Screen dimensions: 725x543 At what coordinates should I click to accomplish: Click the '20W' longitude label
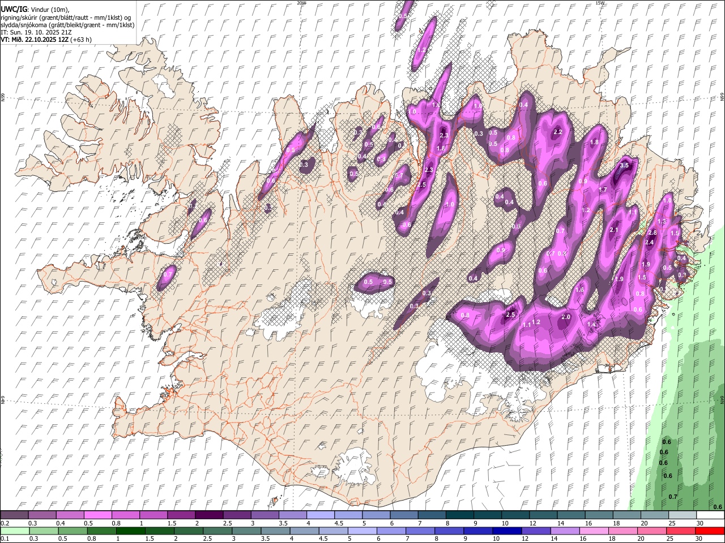click(301, 3)
